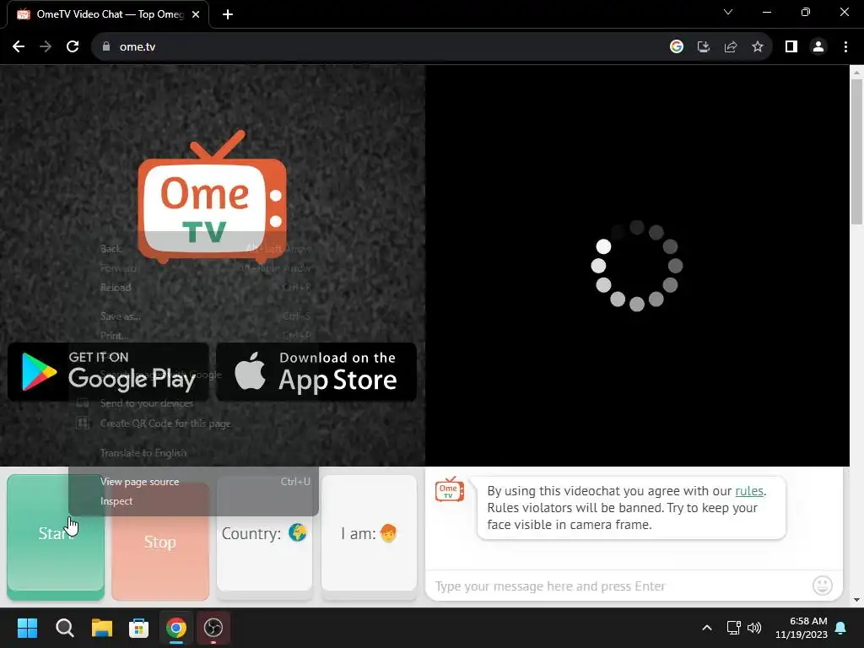The height and width of the screenshot is (648, 864).
Task: Open a new tab with plus button
Action: tap(228, 14)
